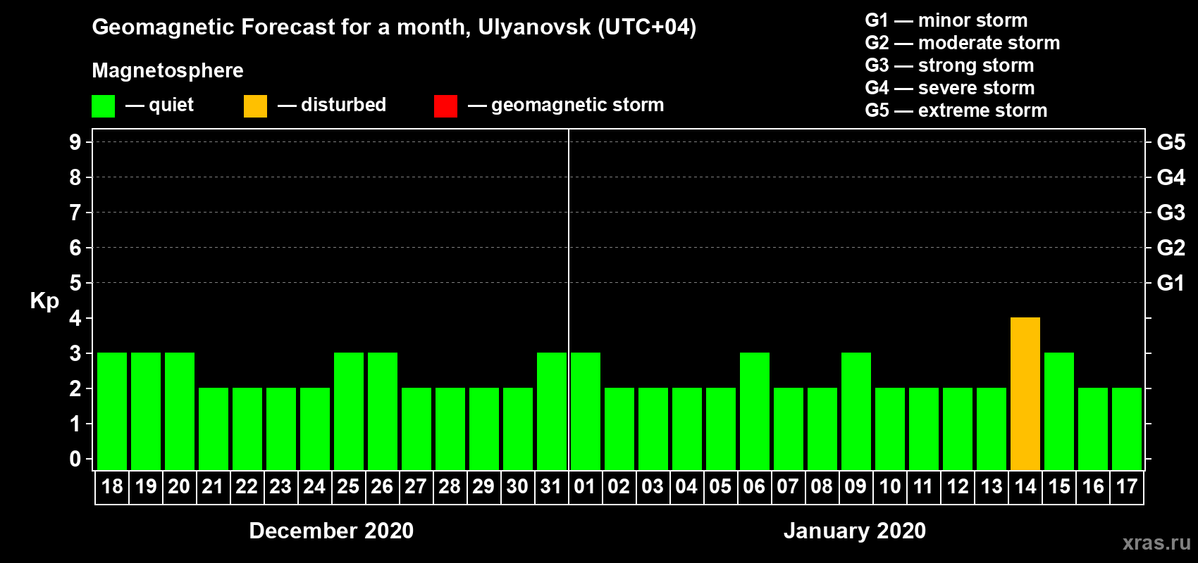Click date label 05 on the axis

click(720, 486)
